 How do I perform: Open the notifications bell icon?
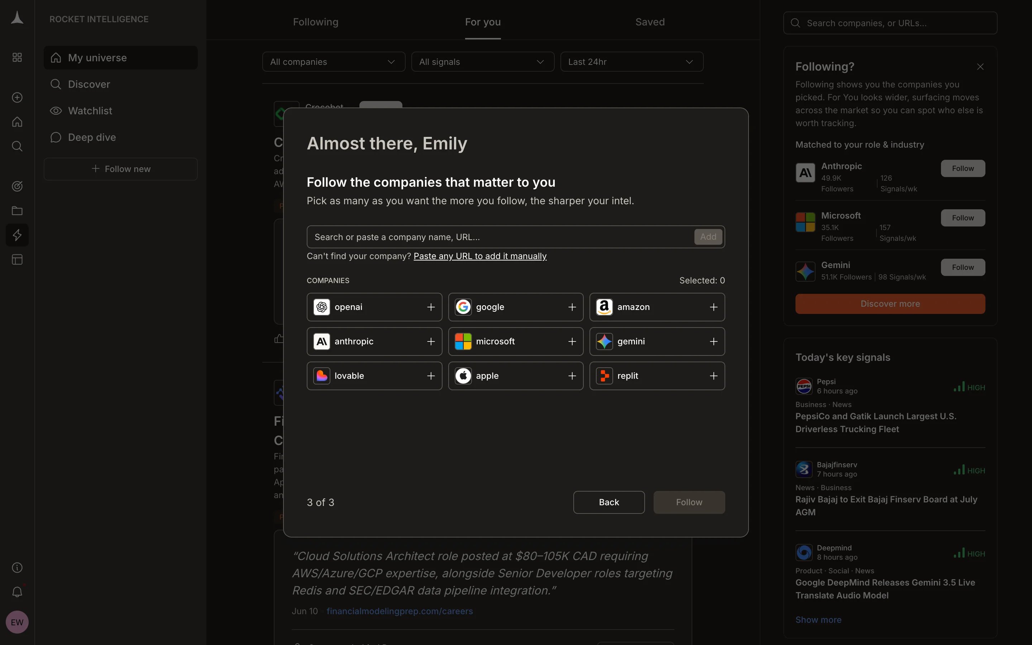pos(17,592)
